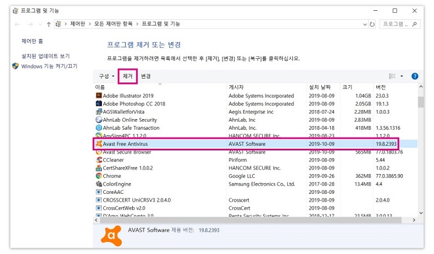Click the refresh icon beside address bar
The width and height of the screenshot is (434, 254).
click(372, 24)
